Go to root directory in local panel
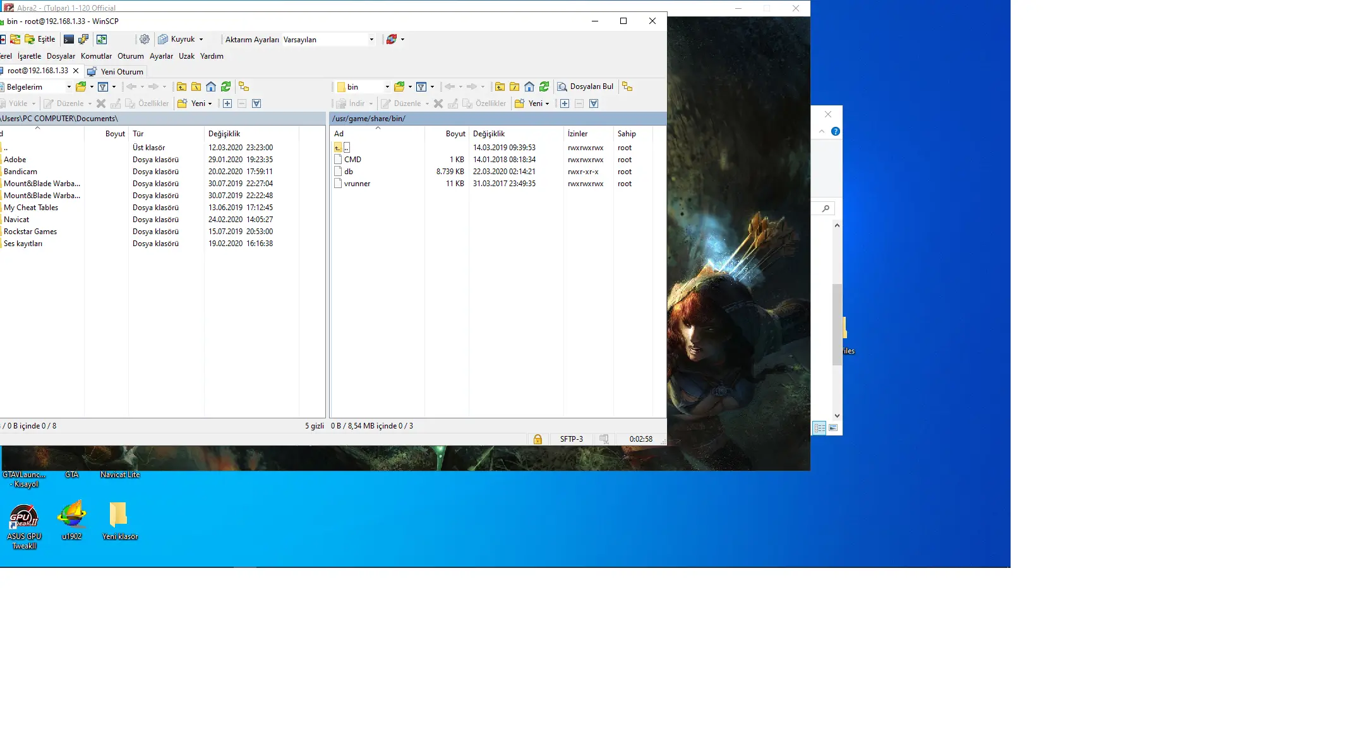The width and height of the screenshot is (1346, 756). pyautogui.click(x=196, y=86)
